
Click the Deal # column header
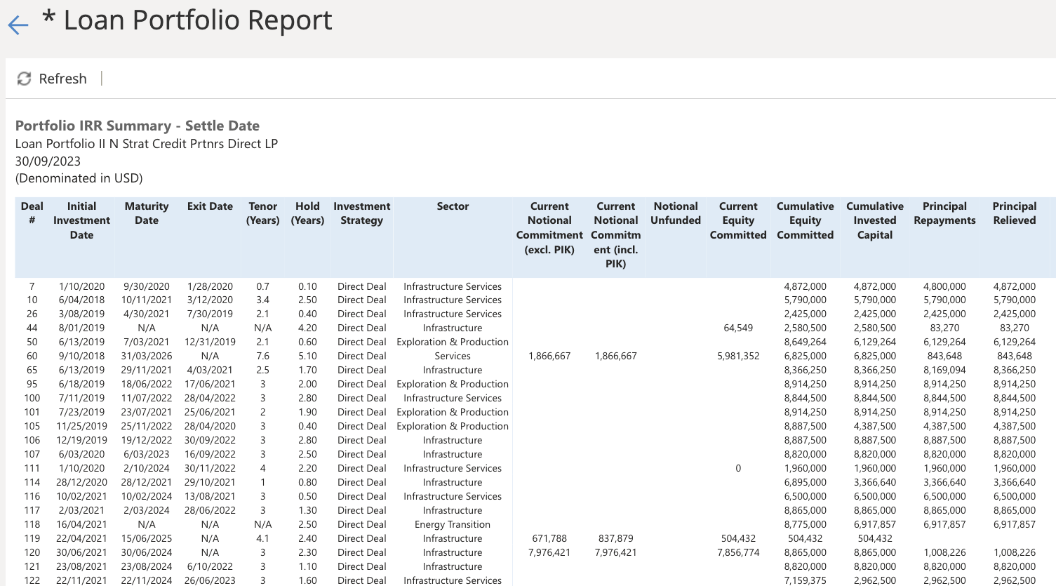click(x=32, y=213)
